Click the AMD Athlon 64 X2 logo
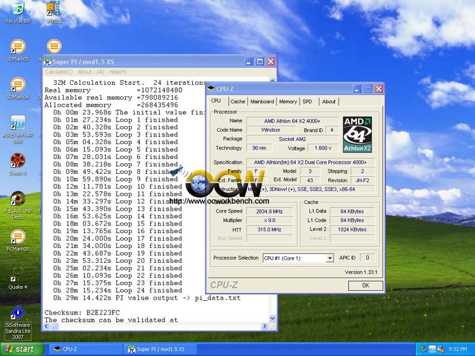Viewport: 475px width, 356px height. click(x=357, y=135)
